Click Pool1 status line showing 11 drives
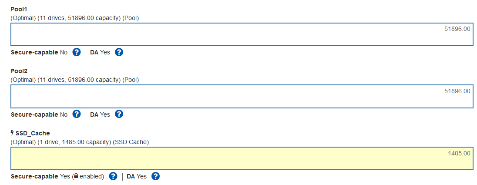Screen dimensions: 477x185 coord(75,18)
